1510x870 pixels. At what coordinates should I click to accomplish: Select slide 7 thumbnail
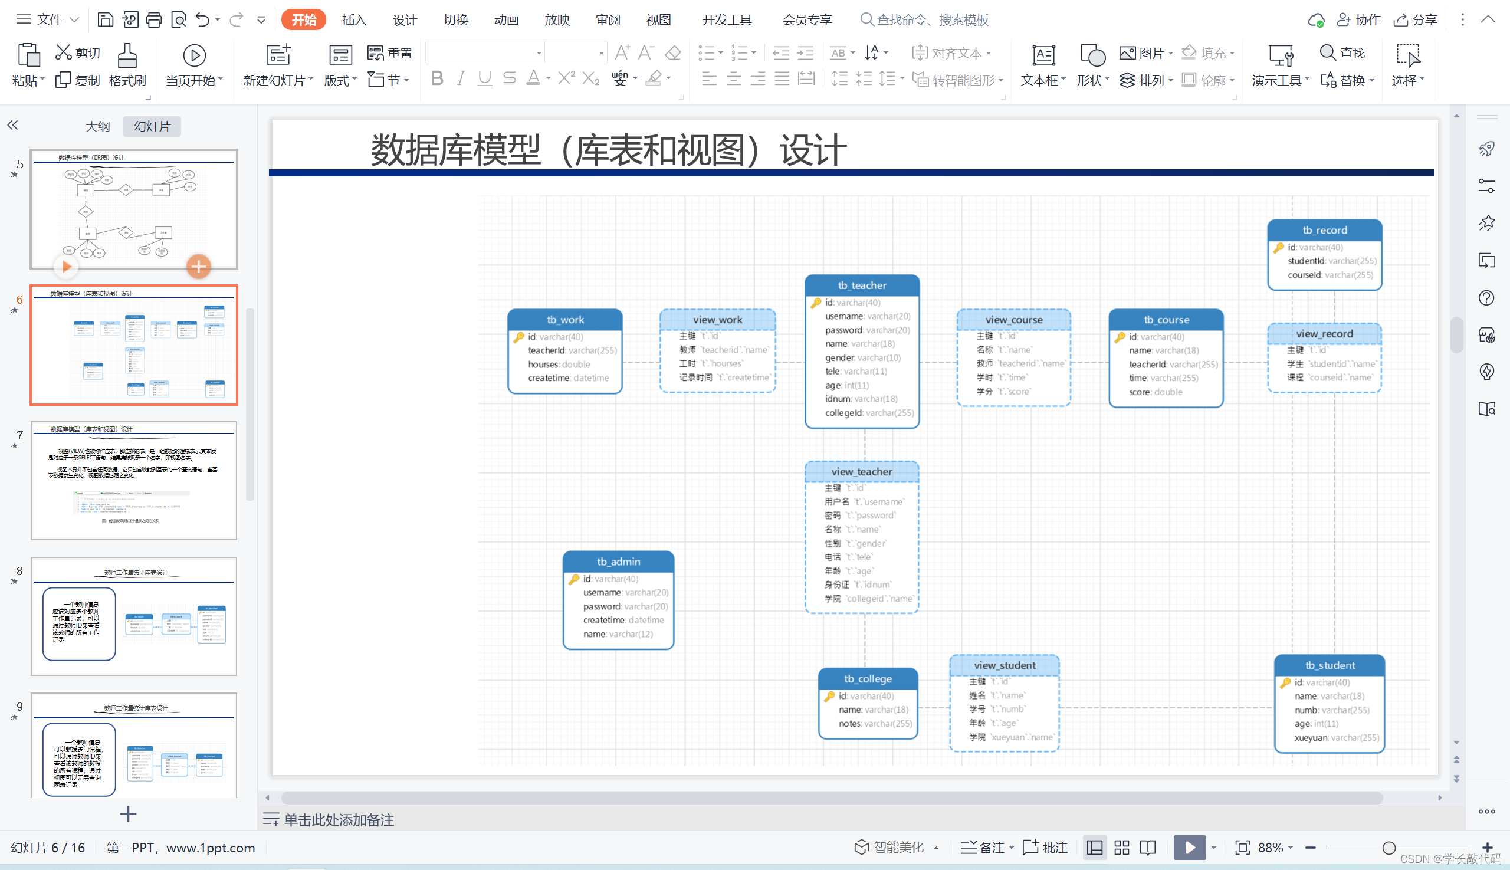click(134, 480)
